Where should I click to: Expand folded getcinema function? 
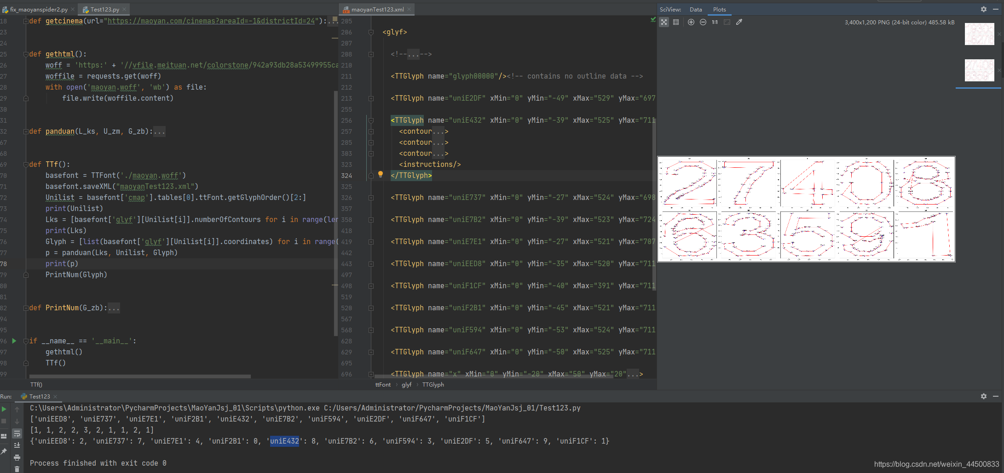pos(26,21)
